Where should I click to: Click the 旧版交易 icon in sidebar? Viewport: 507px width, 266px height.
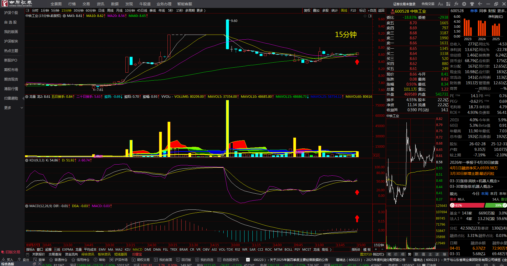3,252
